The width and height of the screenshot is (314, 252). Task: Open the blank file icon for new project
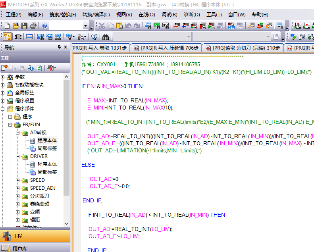click(7, 26)
